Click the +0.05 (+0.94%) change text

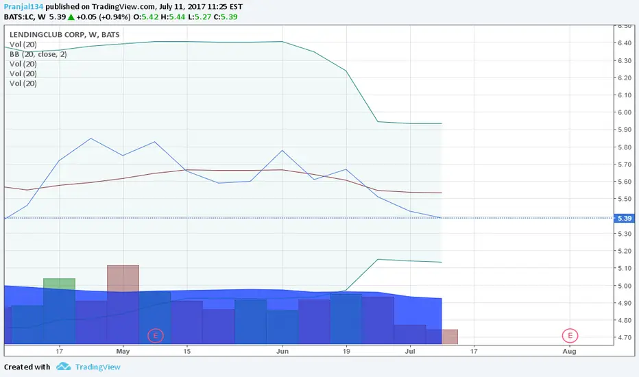tap(104, 16)
